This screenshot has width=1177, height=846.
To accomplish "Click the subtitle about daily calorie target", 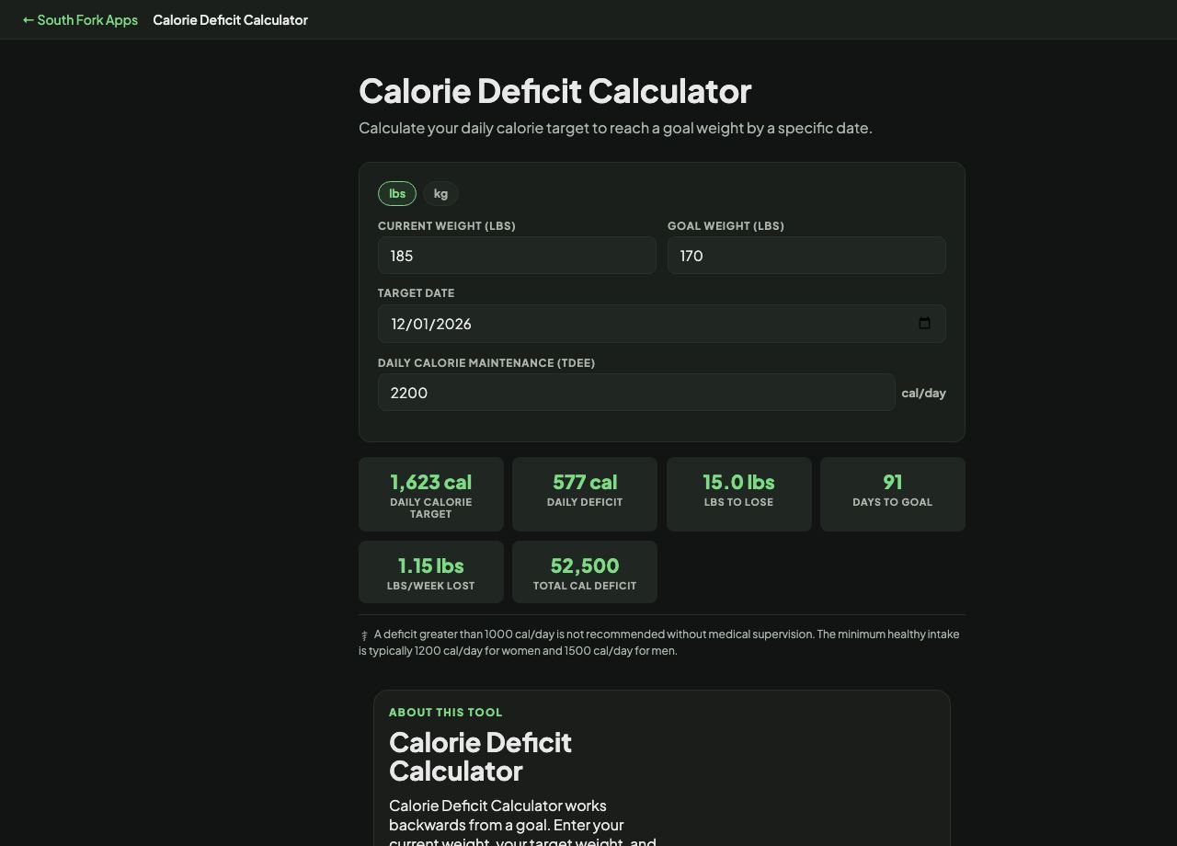I will pyautogui.click(x=615, y=128).
